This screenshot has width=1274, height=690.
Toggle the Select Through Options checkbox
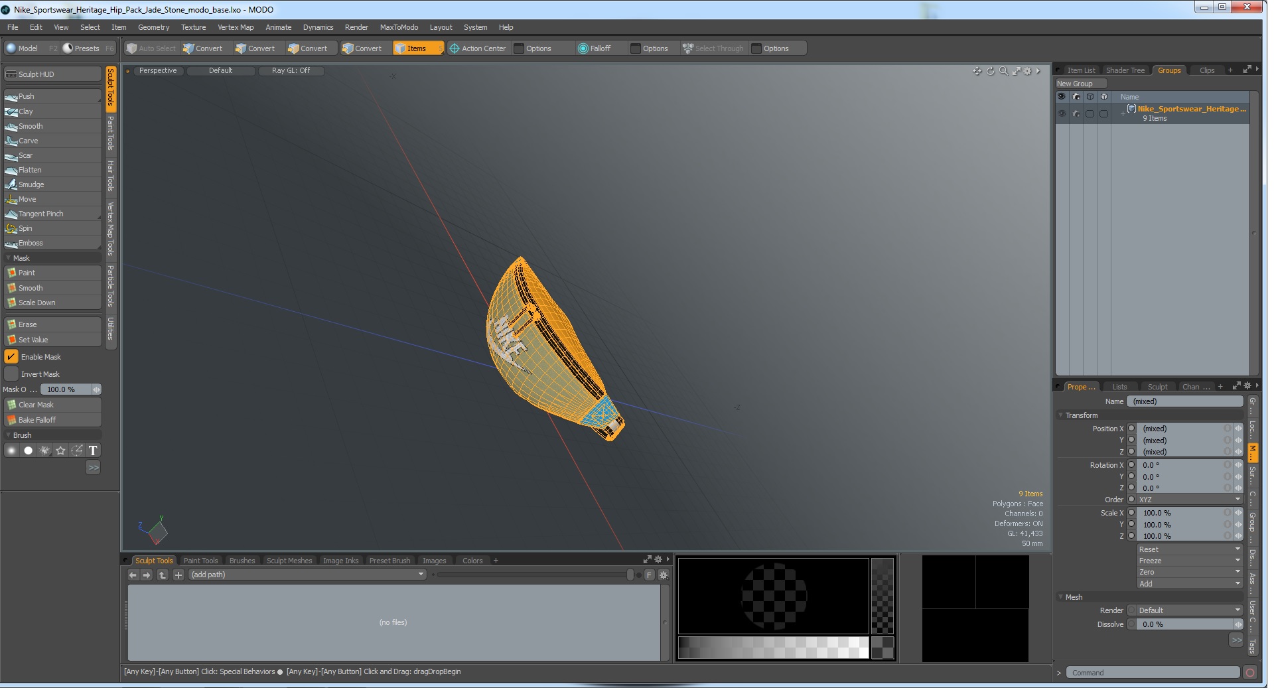756,49
